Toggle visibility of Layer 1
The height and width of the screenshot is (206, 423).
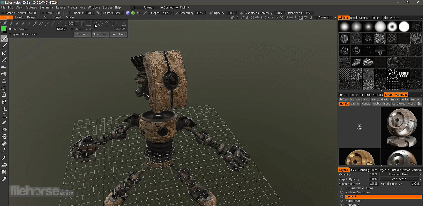342,197
